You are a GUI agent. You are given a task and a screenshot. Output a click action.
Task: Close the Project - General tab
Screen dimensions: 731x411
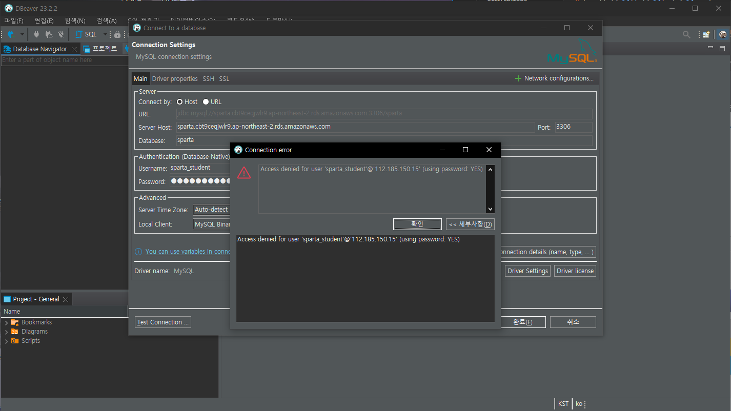coord(66,299)
